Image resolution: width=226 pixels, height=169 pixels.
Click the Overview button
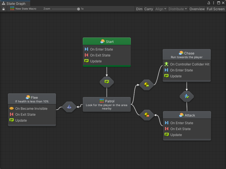[197, 9]
